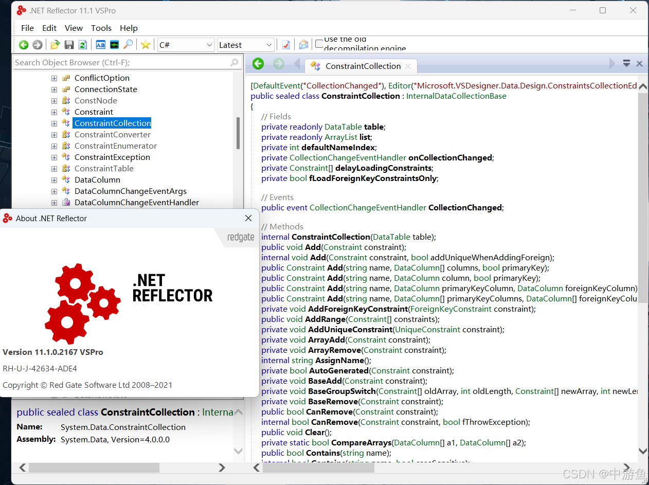Click the AddForeignKeyConstraint method link
The width and height of the screenshot is (649, 485).
[358, 309]
